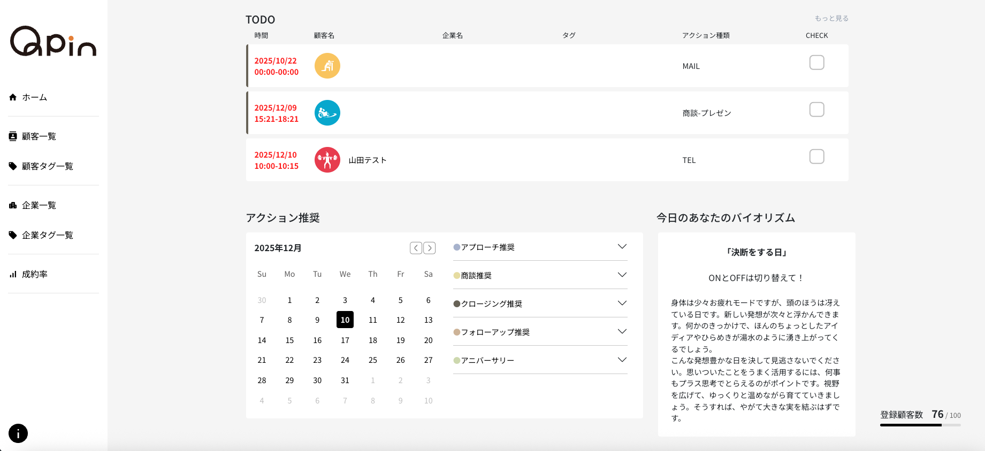Click the もっと見る link
The image size is (985, 451).
[x=831, y=18]
